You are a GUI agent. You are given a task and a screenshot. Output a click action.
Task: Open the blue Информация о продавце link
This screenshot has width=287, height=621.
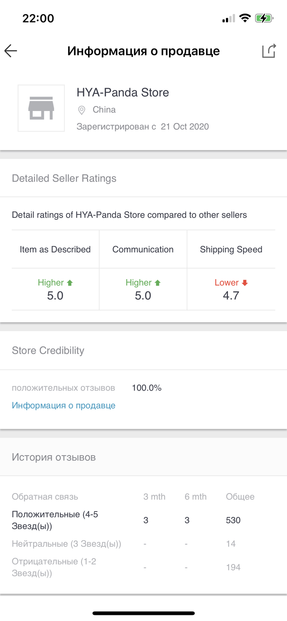click(64, 405)
